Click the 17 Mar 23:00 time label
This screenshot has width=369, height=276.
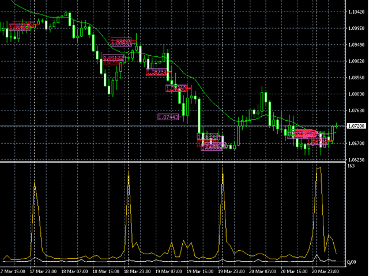click(x=43, y=271)
